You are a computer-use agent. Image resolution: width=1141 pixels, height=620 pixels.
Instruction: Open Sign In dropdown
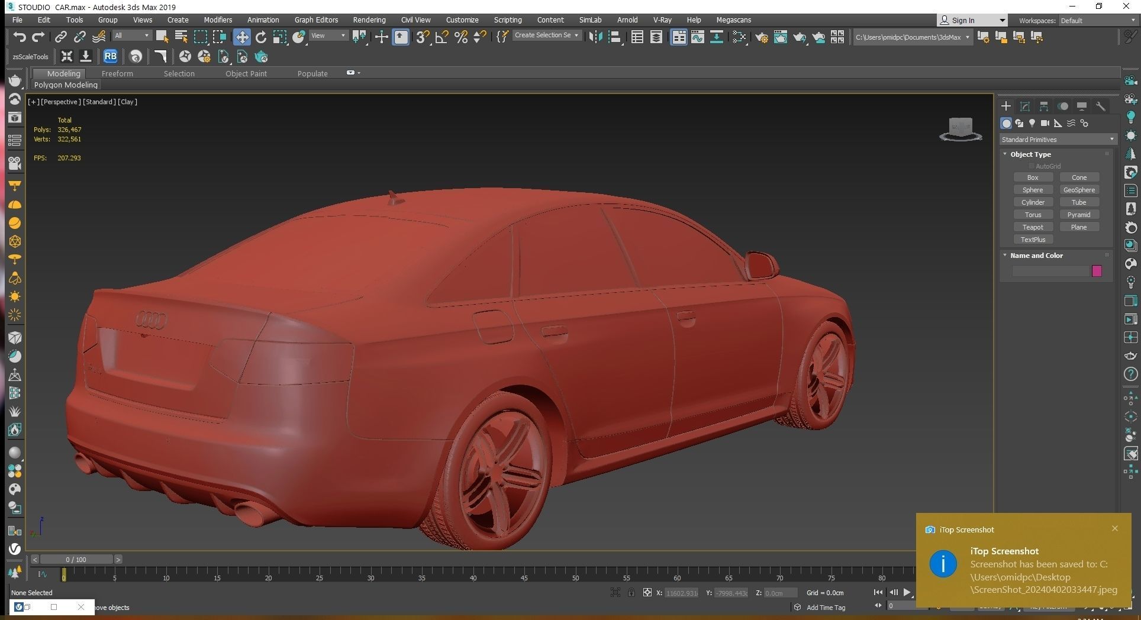[972, 20]
